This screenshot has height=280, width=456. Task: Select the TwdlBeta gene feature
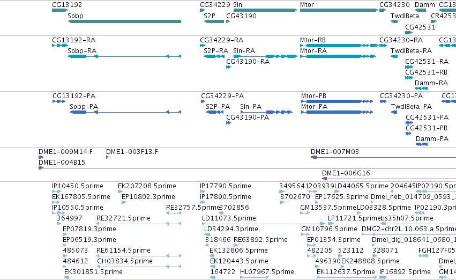pyautogui.click(x=394, y=21)
